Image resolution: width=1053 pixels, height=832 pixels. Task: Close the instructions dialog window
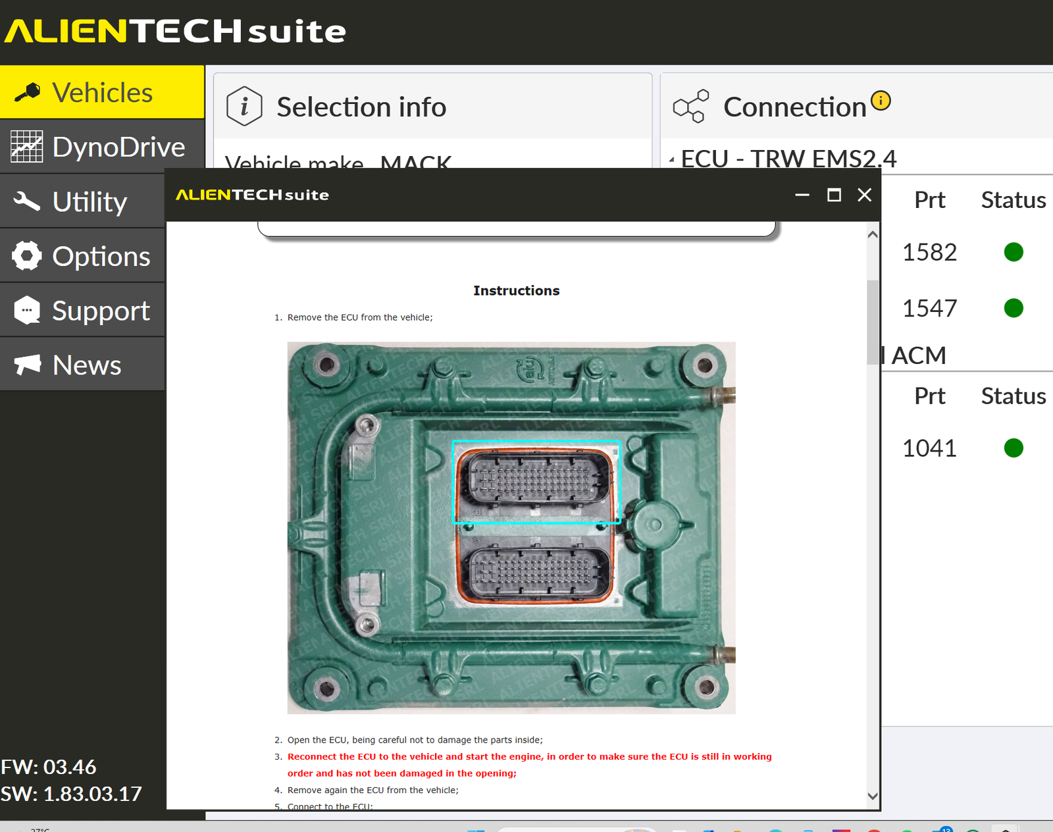pyautogui.click(x=865, y=195)
